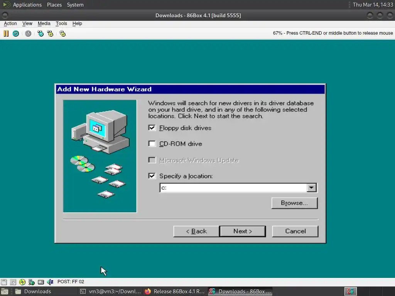Viewport: 395px width, 296px height.
Task: Click the disabled Microsoft Windows Update checkbox
Action: (152, 160)
